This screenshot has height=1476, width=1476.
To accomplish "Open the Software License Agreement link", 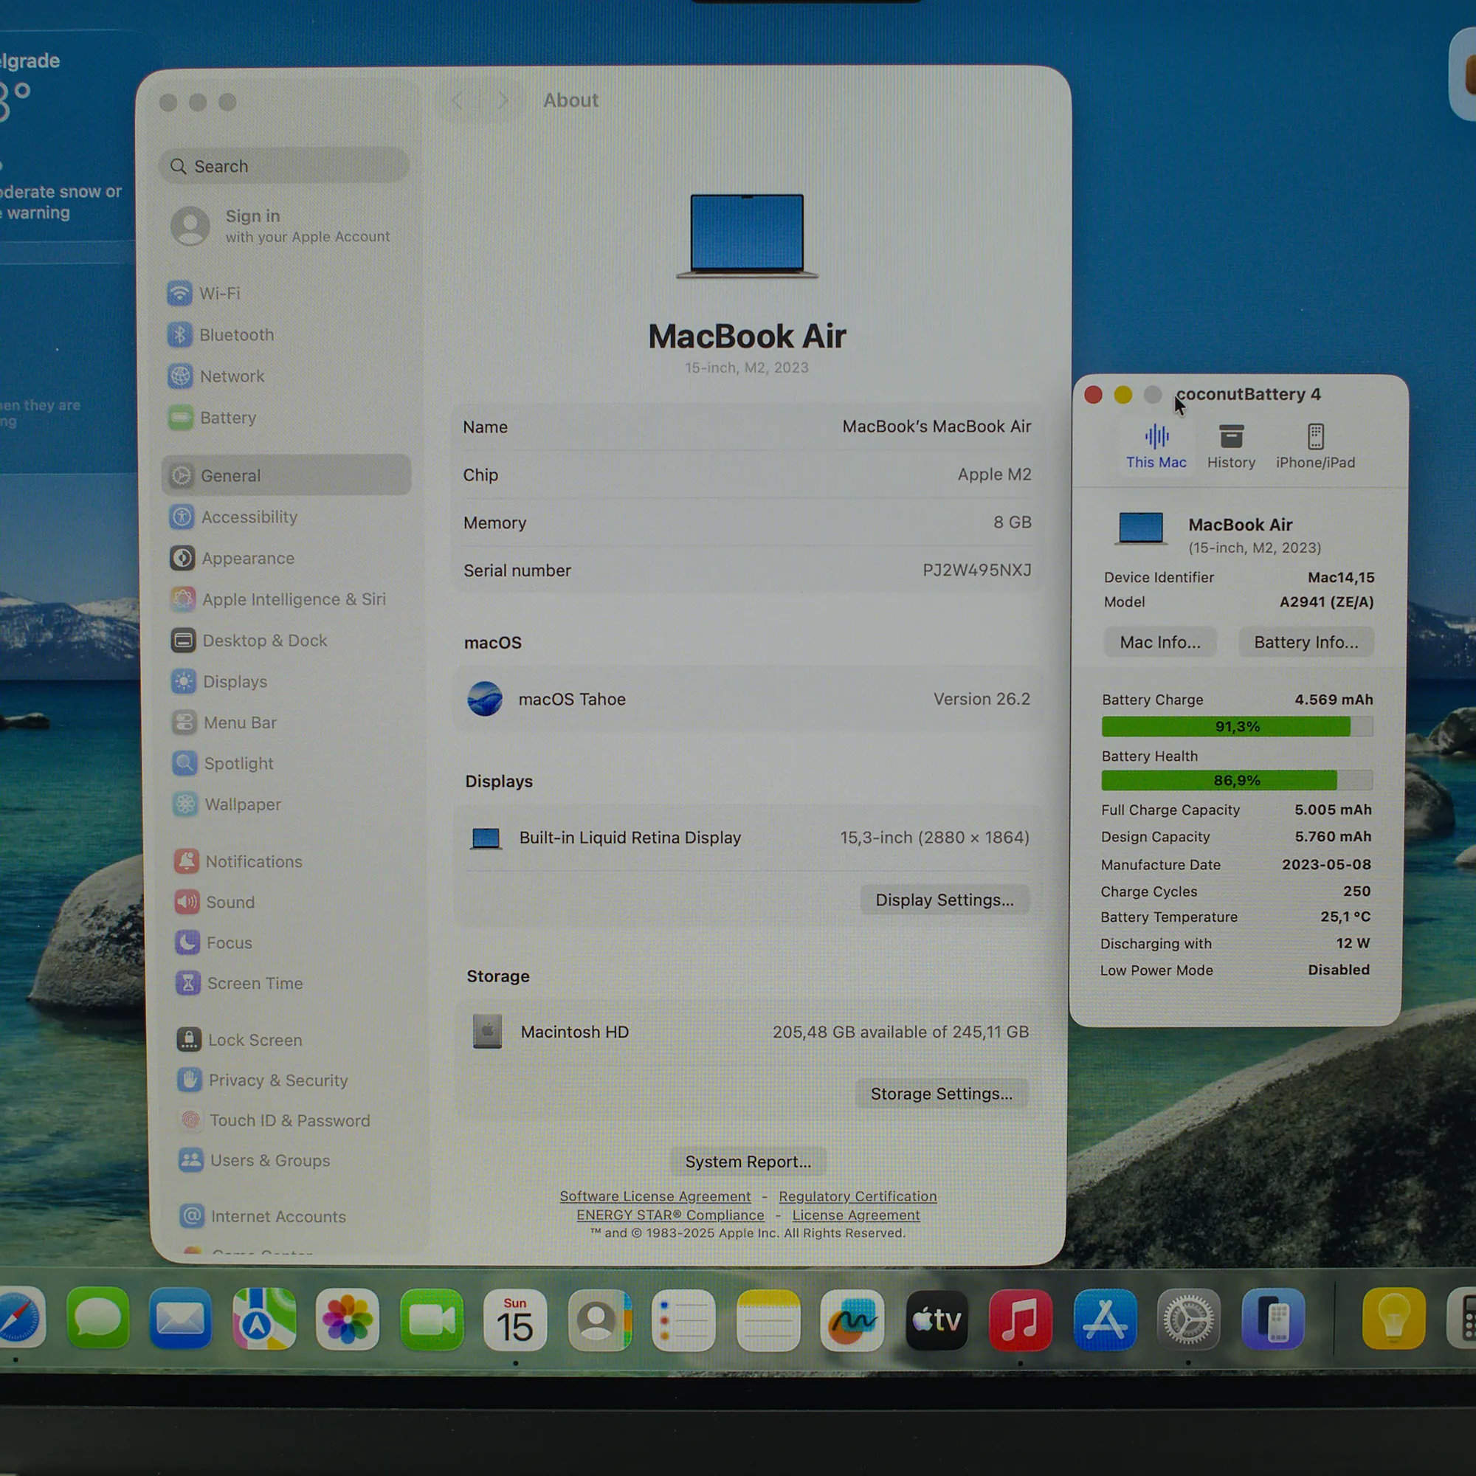I will point(655,1196).
